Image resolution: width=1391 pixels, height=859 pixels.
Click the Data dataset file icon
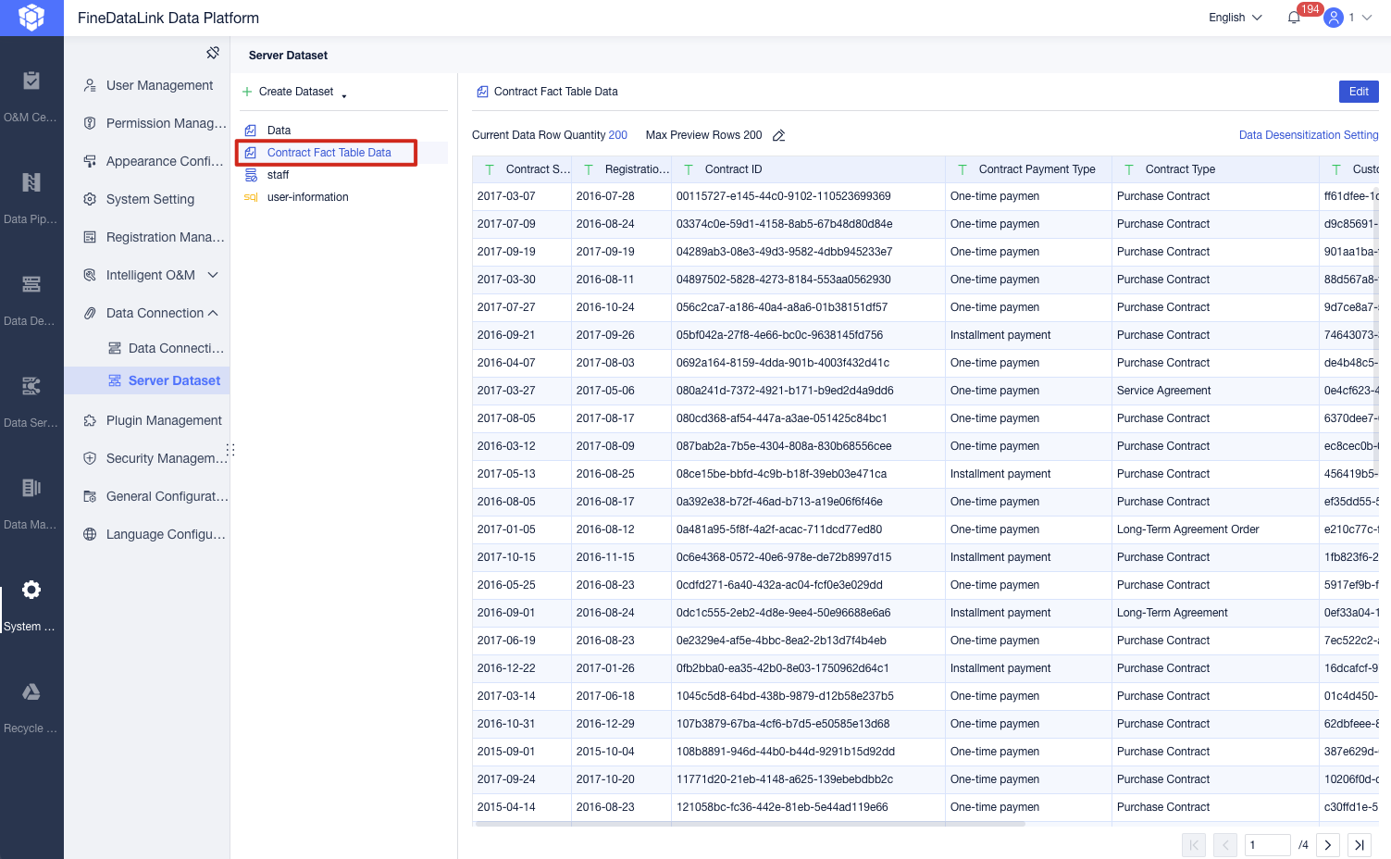pyautogui.click(x=251, y=131)
